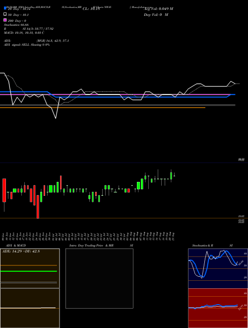This screenshot has width=248, height=328.
Task: Click the orange horizontal support line
Action: click(103, 107)
